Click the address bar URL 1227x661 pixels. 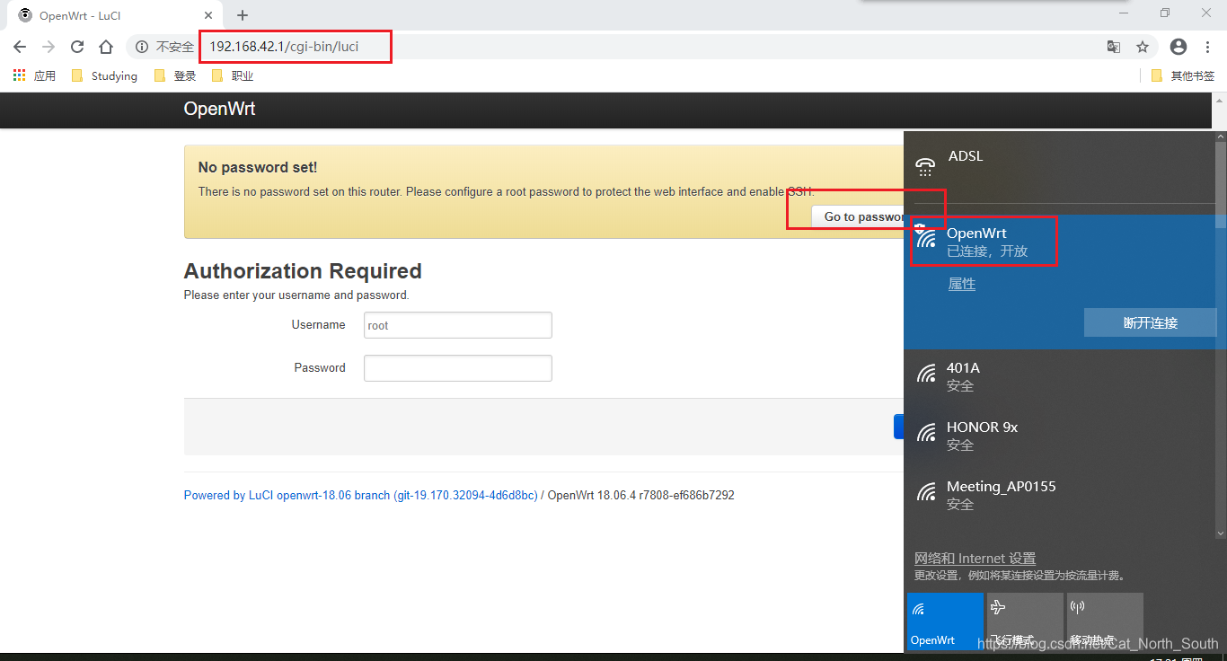[284, 47]
